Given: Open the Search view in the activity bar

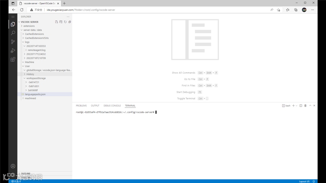Looking at the screenshot, I should point(13,33).
